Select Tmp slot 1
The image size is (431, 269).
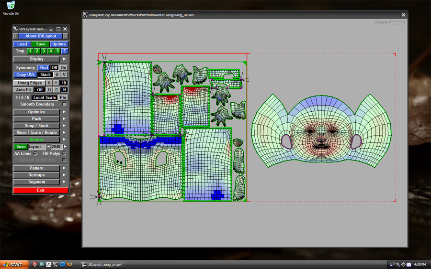click(x=30, y=51)
